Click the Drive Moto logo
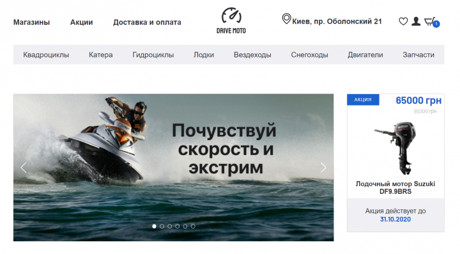 pos(231,20)
